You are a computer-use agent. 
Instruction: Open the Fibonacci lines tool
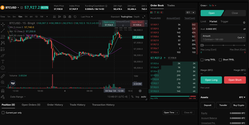(x=3, y=37)
